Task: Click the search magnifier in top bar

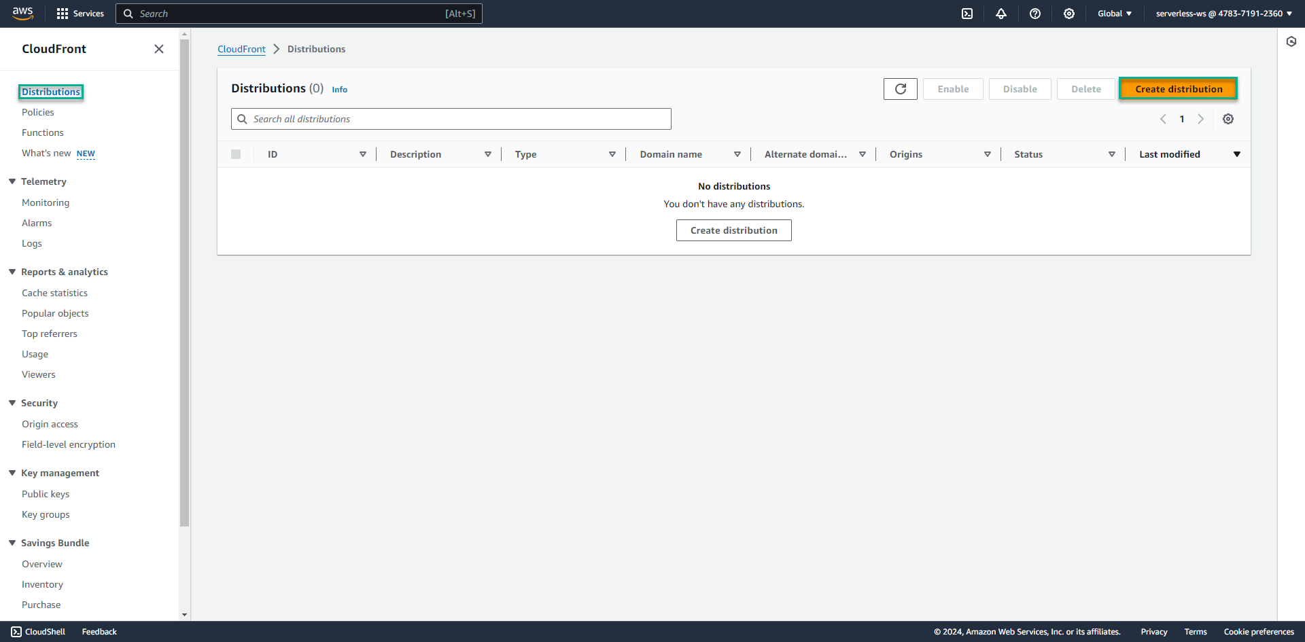Action: coord(128,14)
